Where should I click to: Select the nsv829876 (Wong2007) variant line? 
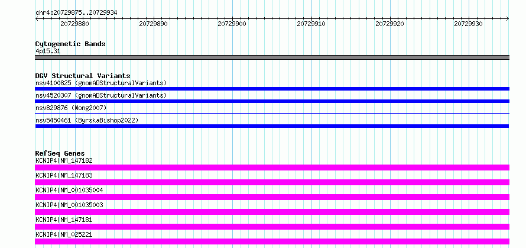(x=272, y=114)
